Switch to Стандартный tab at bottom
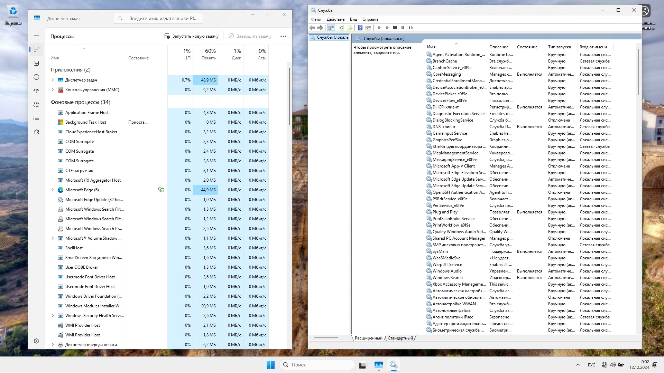This screenshot has width=664, height=373. click(400, 338)
